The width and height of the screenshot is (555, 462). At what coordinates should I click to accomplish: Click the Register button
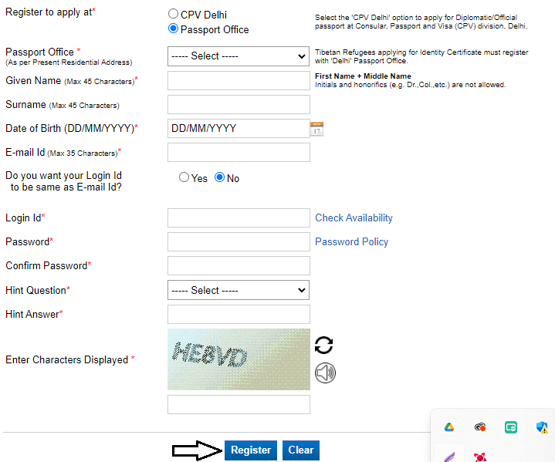[251, 450]
